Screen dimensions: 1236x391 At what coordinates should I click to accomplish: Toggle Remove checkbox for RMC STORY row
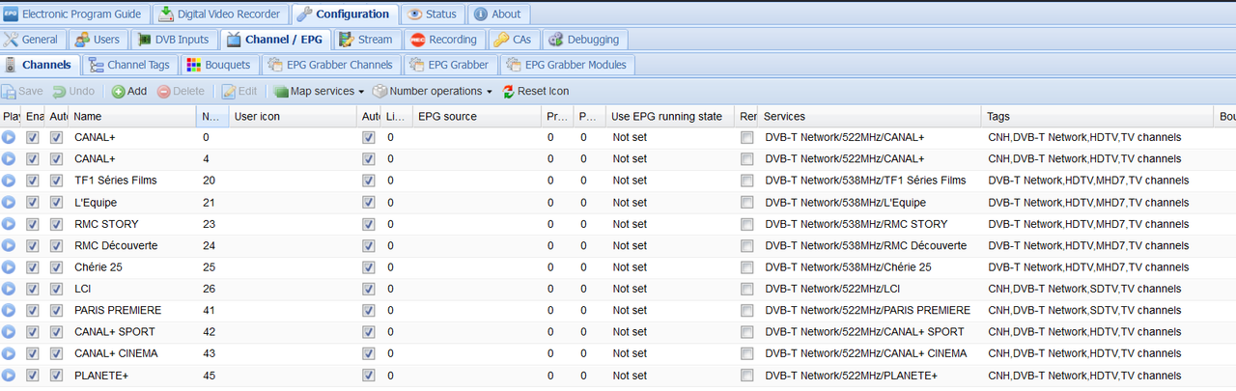[x=746, y=224]
